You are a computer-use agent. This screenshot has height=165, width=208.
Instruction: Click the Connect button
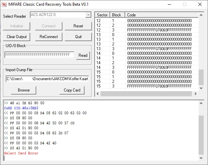pyautogui.click(x=49, y=26)
